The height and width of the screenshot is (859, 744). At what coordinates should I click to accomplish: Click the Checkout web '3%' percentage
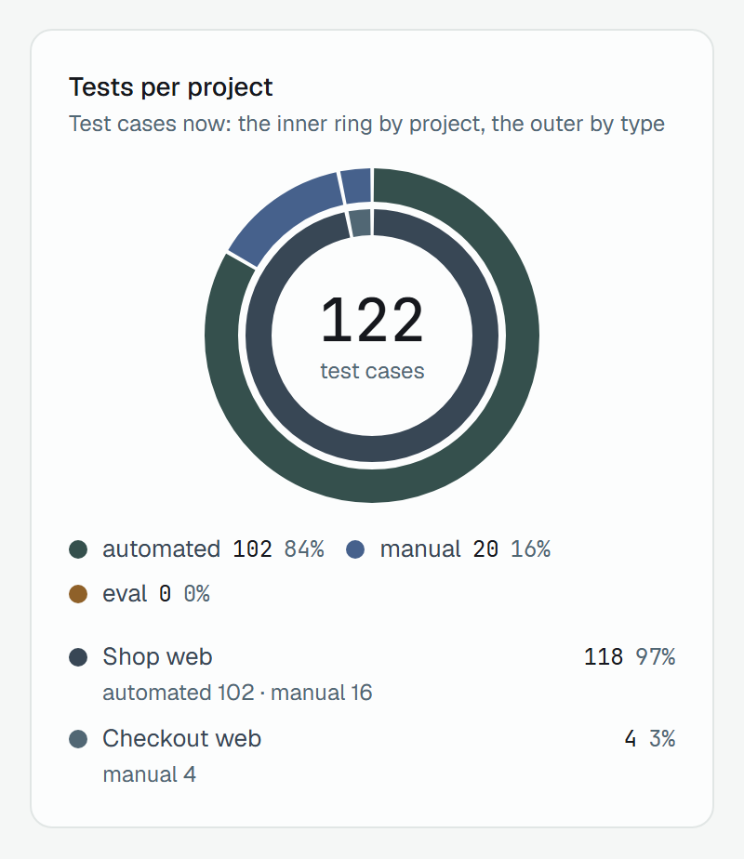(662, 739)
